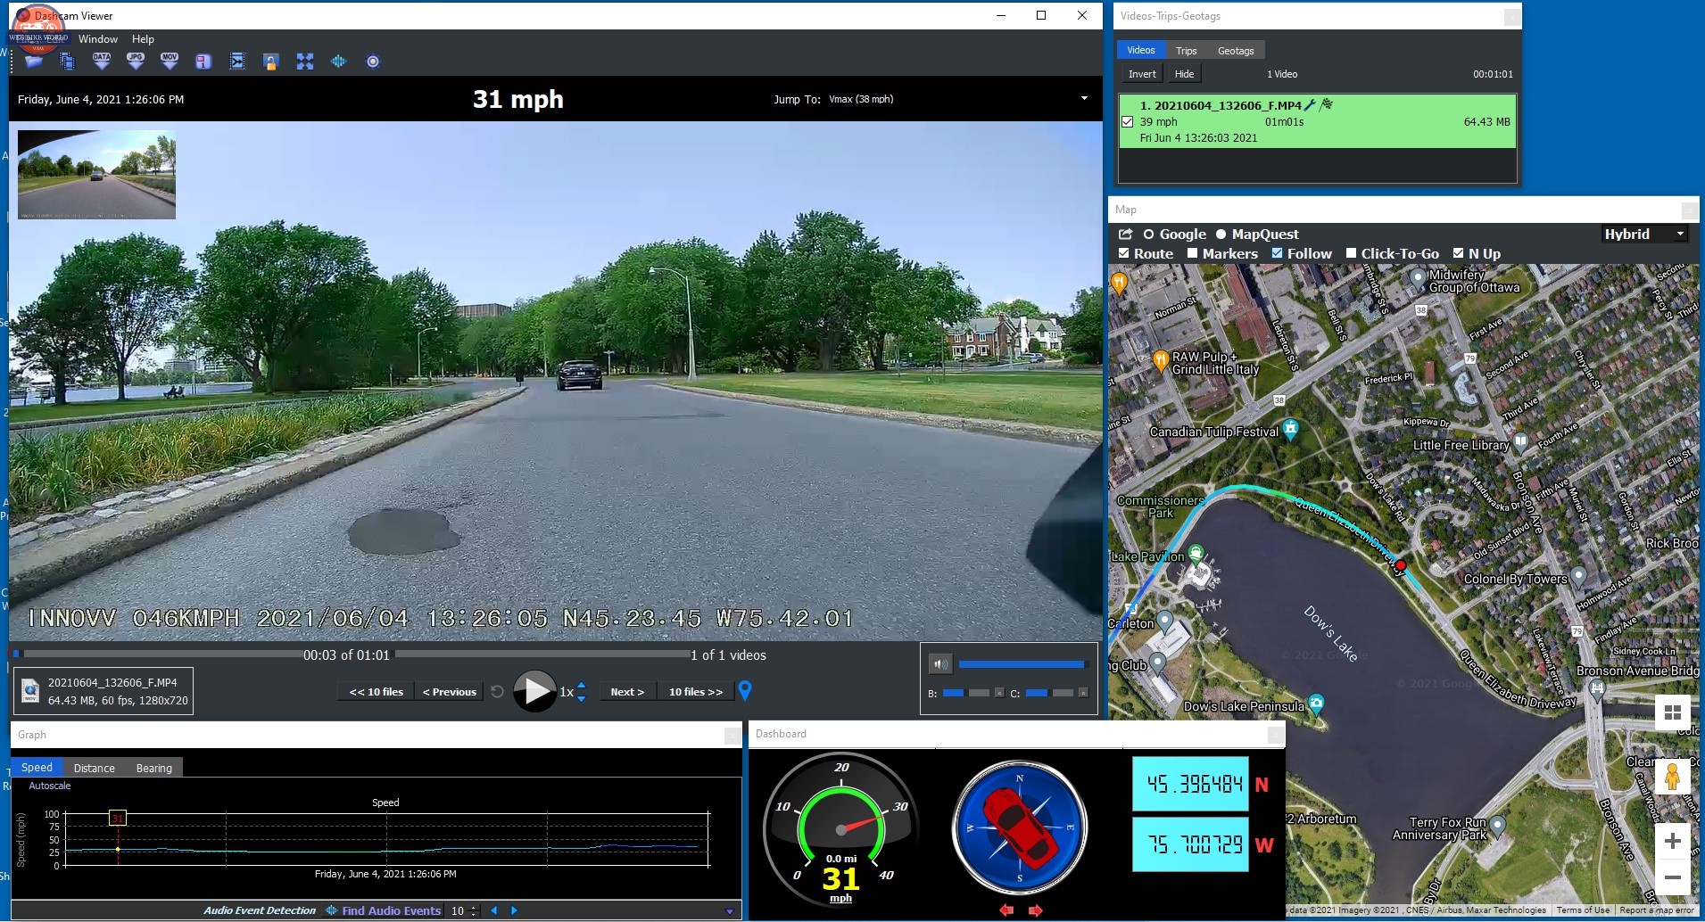Click the export JPG toolbar icon

136,61
